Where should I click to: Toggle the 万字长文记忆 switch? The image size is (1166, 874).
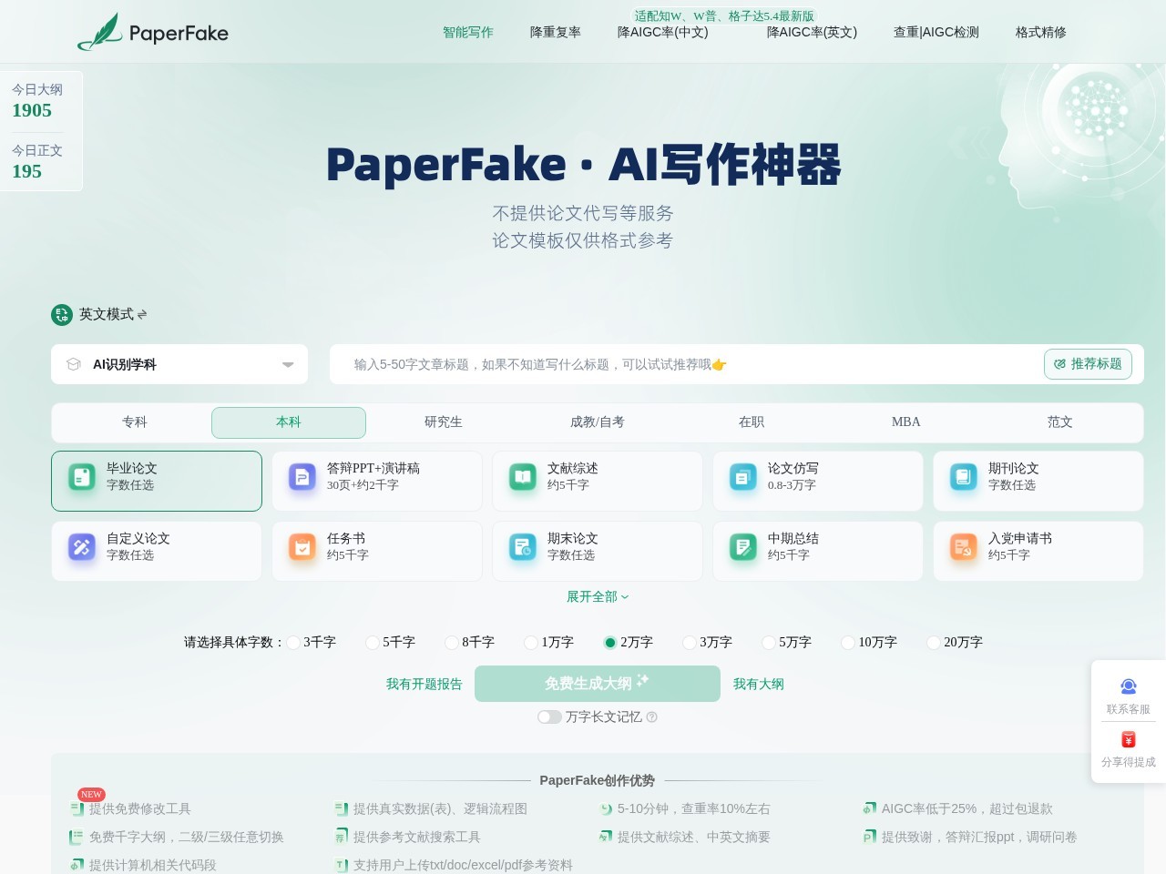549,717
